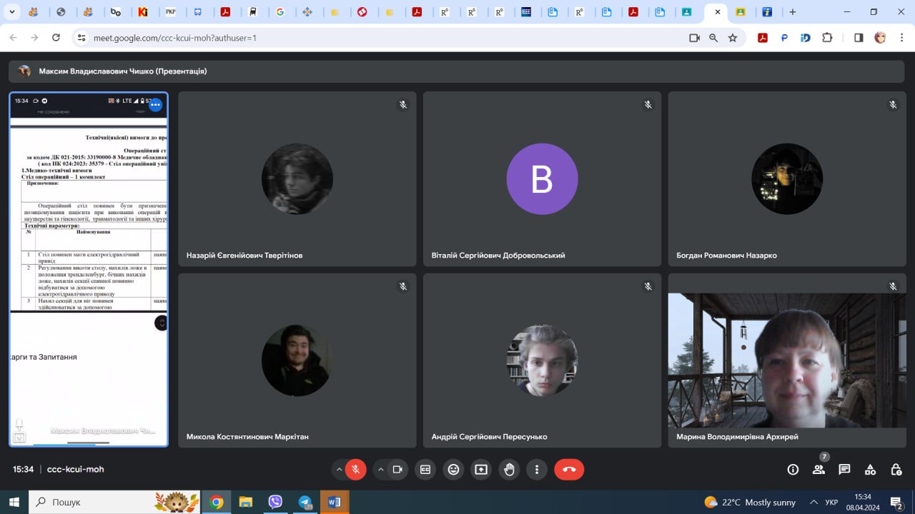This screenshot has width=915, height=514.
Task: Open the in-call chat panel
Action: [x=844, y=469]
